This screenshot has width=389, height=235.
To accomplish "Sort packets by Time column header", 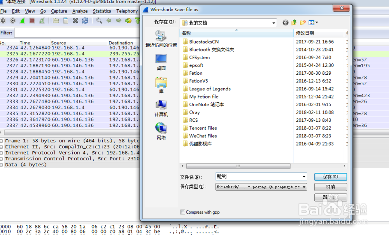I will [34, 43].
